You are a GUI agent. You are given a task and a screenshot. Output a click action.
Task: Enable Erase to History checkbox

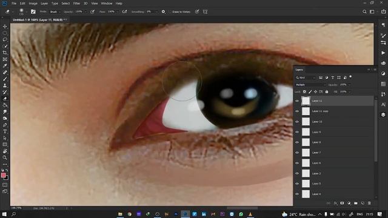tap(170, 12)
